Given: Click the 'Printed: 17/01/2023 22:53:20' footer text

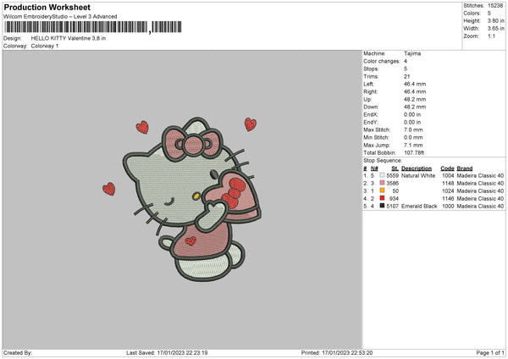Looking at the screenshot, I should 337,353.
